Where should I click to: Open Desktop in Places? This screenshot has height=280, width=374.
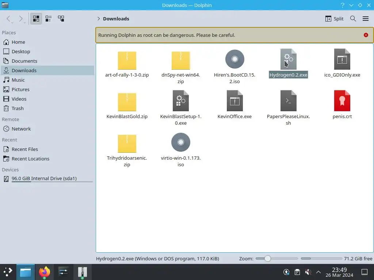click(47, 51)
